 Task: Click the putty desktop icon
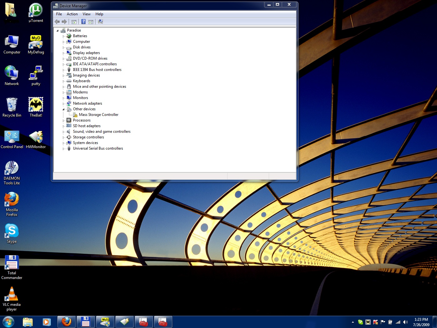pos(36,76)
